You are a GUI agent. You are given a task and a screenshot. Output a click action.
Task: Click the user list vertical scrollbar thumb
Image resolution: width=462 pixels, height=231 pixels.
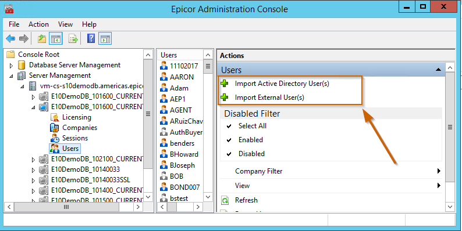coord(208,66)
